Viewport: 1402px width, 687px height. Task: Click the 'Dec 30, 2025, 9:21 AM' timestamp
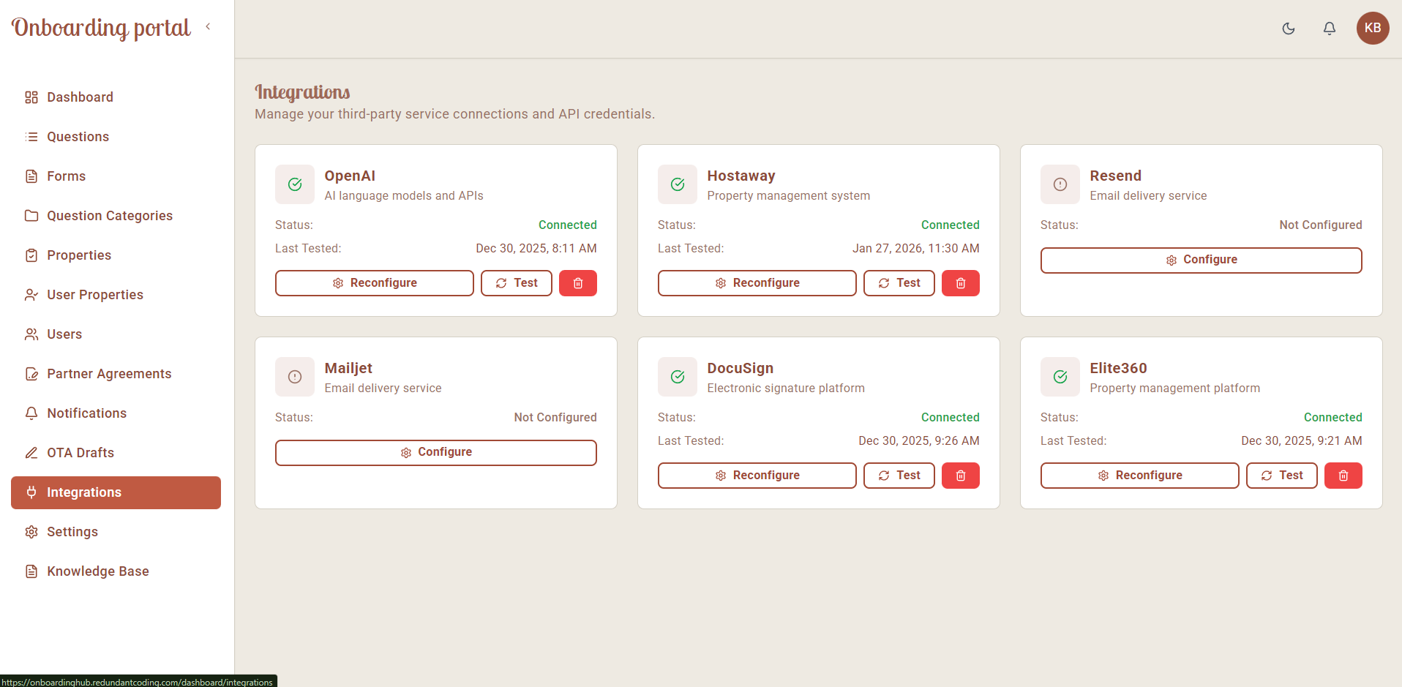pos(1302,440)
